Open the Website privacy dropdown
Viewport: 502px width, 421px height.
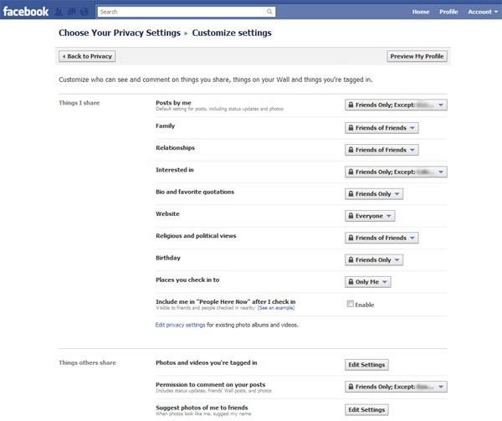click(x=370, y=216)
